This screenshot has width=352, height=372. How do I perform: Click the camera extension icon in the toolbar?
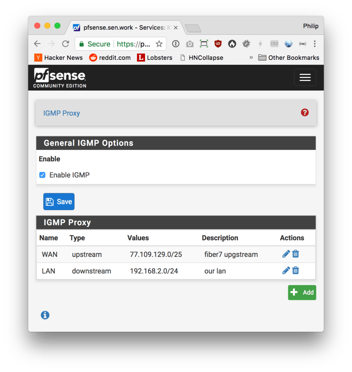pyautogui.click(x=189, y=44)
